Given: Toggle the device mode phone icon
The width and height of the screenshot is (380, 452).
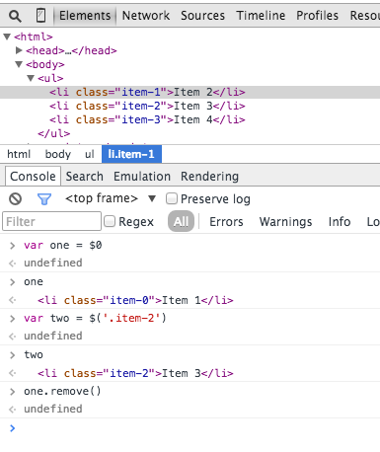Looking at the screenshot, I should pos(40,16).
